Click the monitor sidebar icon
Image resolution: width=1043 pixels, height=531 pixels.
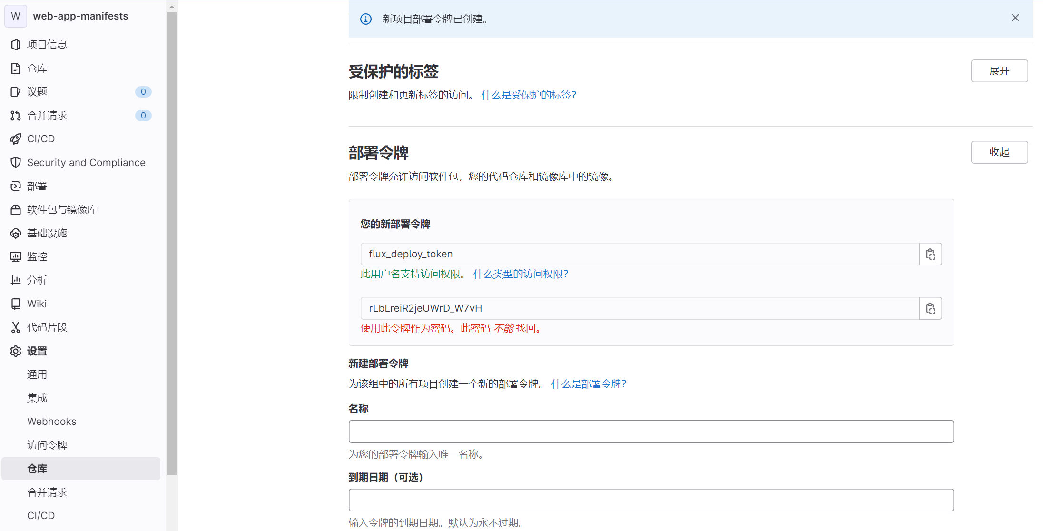[16, 257]
